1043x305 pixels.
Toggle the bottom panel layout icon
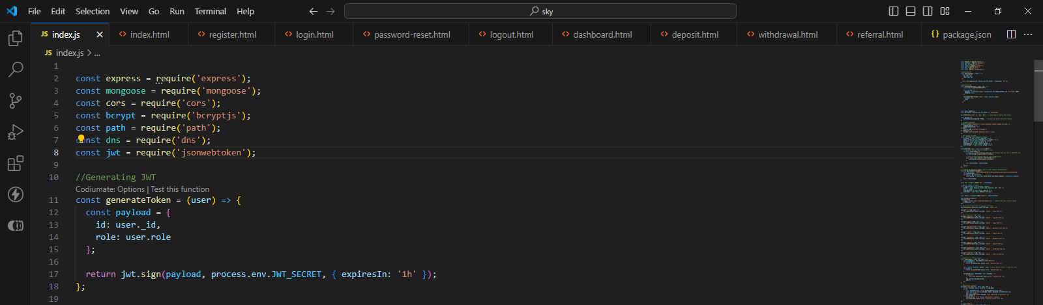coord(911,11)
